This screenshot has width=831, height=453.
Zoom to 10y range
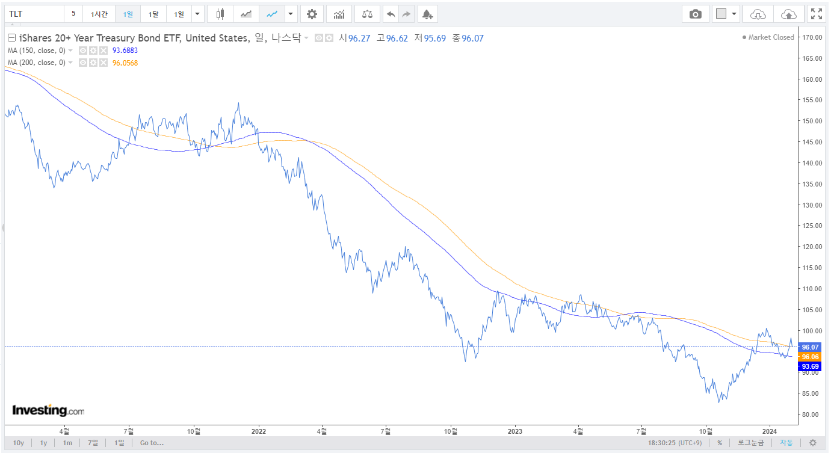tap(19, 443)
